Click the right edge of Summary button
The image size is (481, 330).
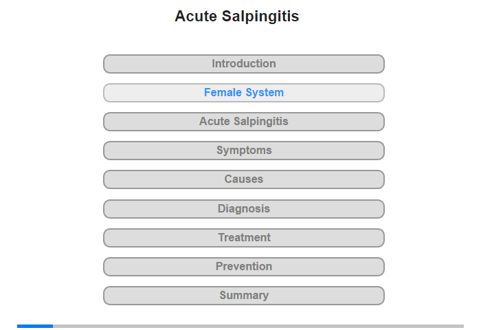(x=382, y=296)
